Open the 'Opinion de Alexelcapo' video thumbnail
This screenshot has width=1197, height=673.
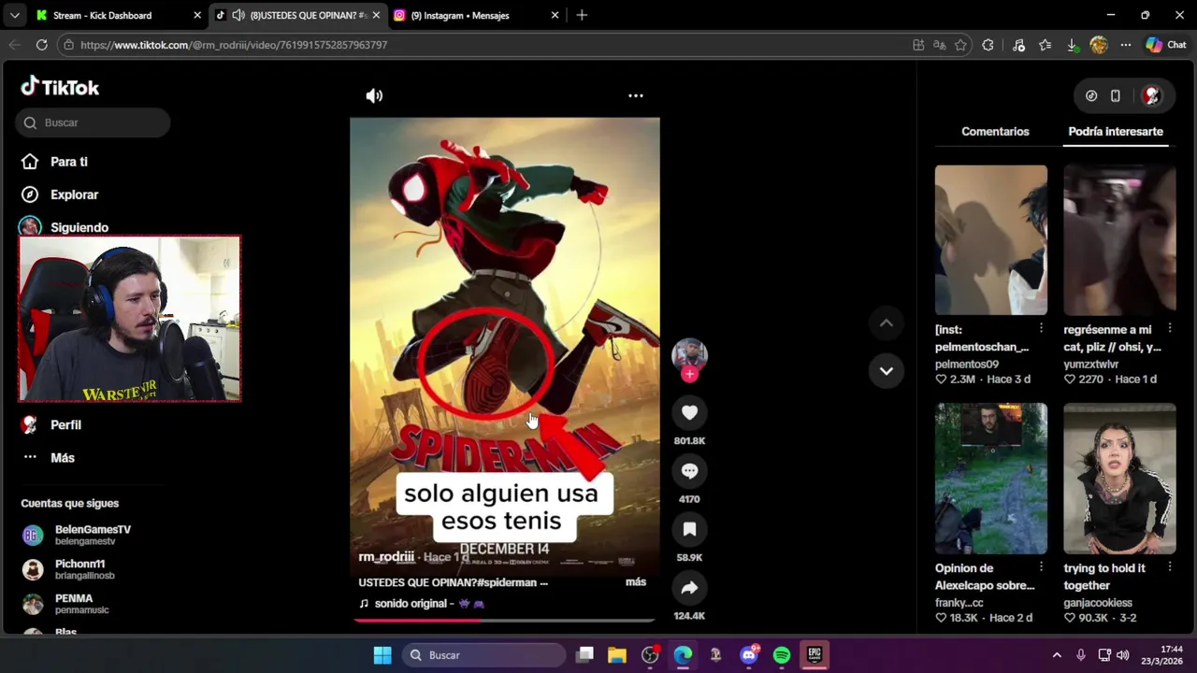[x=990, y=479]
